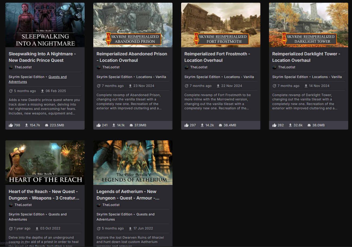Open Legends of Aetherium mod title link
The height and width of the screenshot is (247, 352).
pyautogui.click(x=128, y=195)
